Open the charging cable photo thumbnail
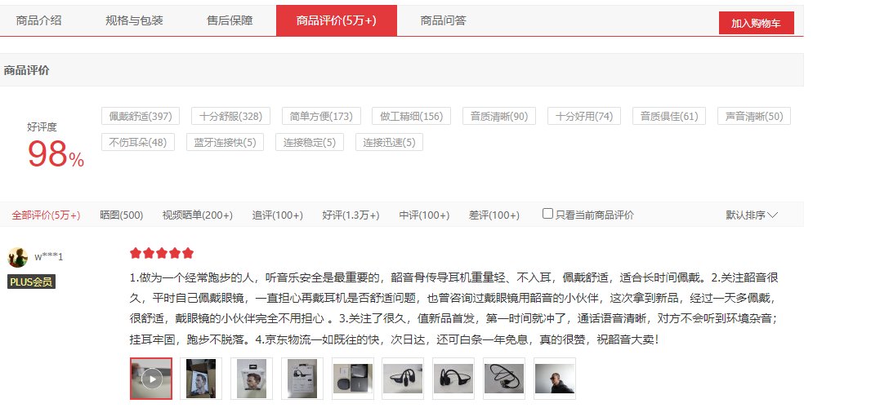This screenshot has width=871, height=408. 504,379
